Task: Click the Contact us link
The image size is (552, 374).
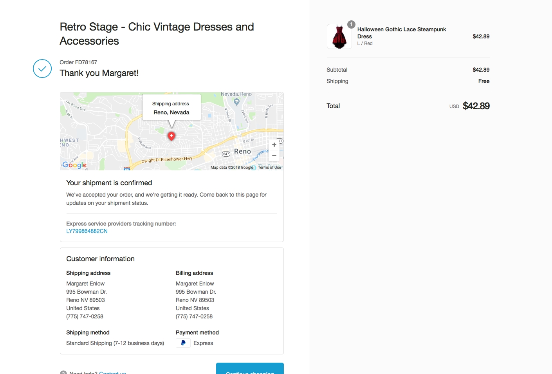Action: tap(112, 372)
